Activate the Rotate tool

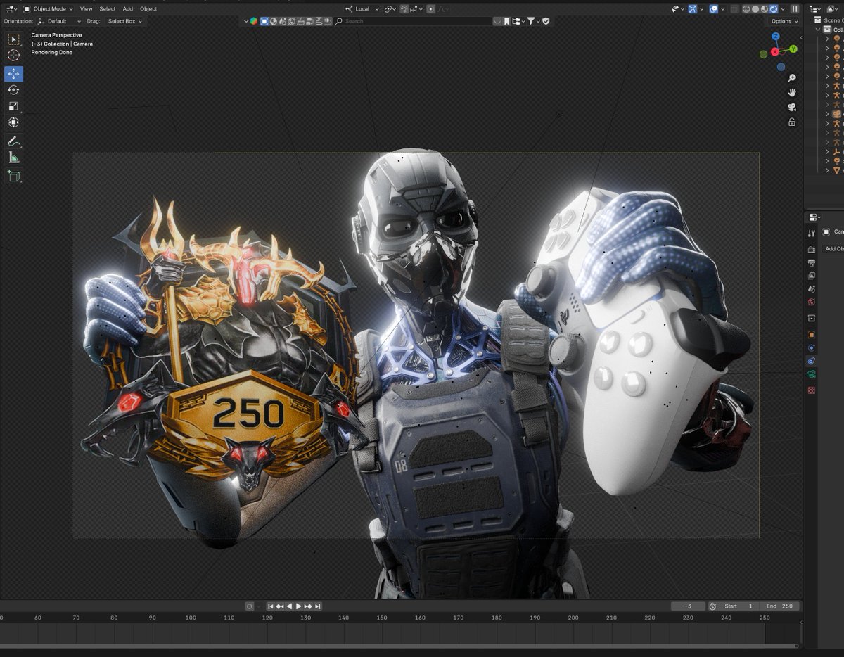pyautogui.click(x=13, y=90)
